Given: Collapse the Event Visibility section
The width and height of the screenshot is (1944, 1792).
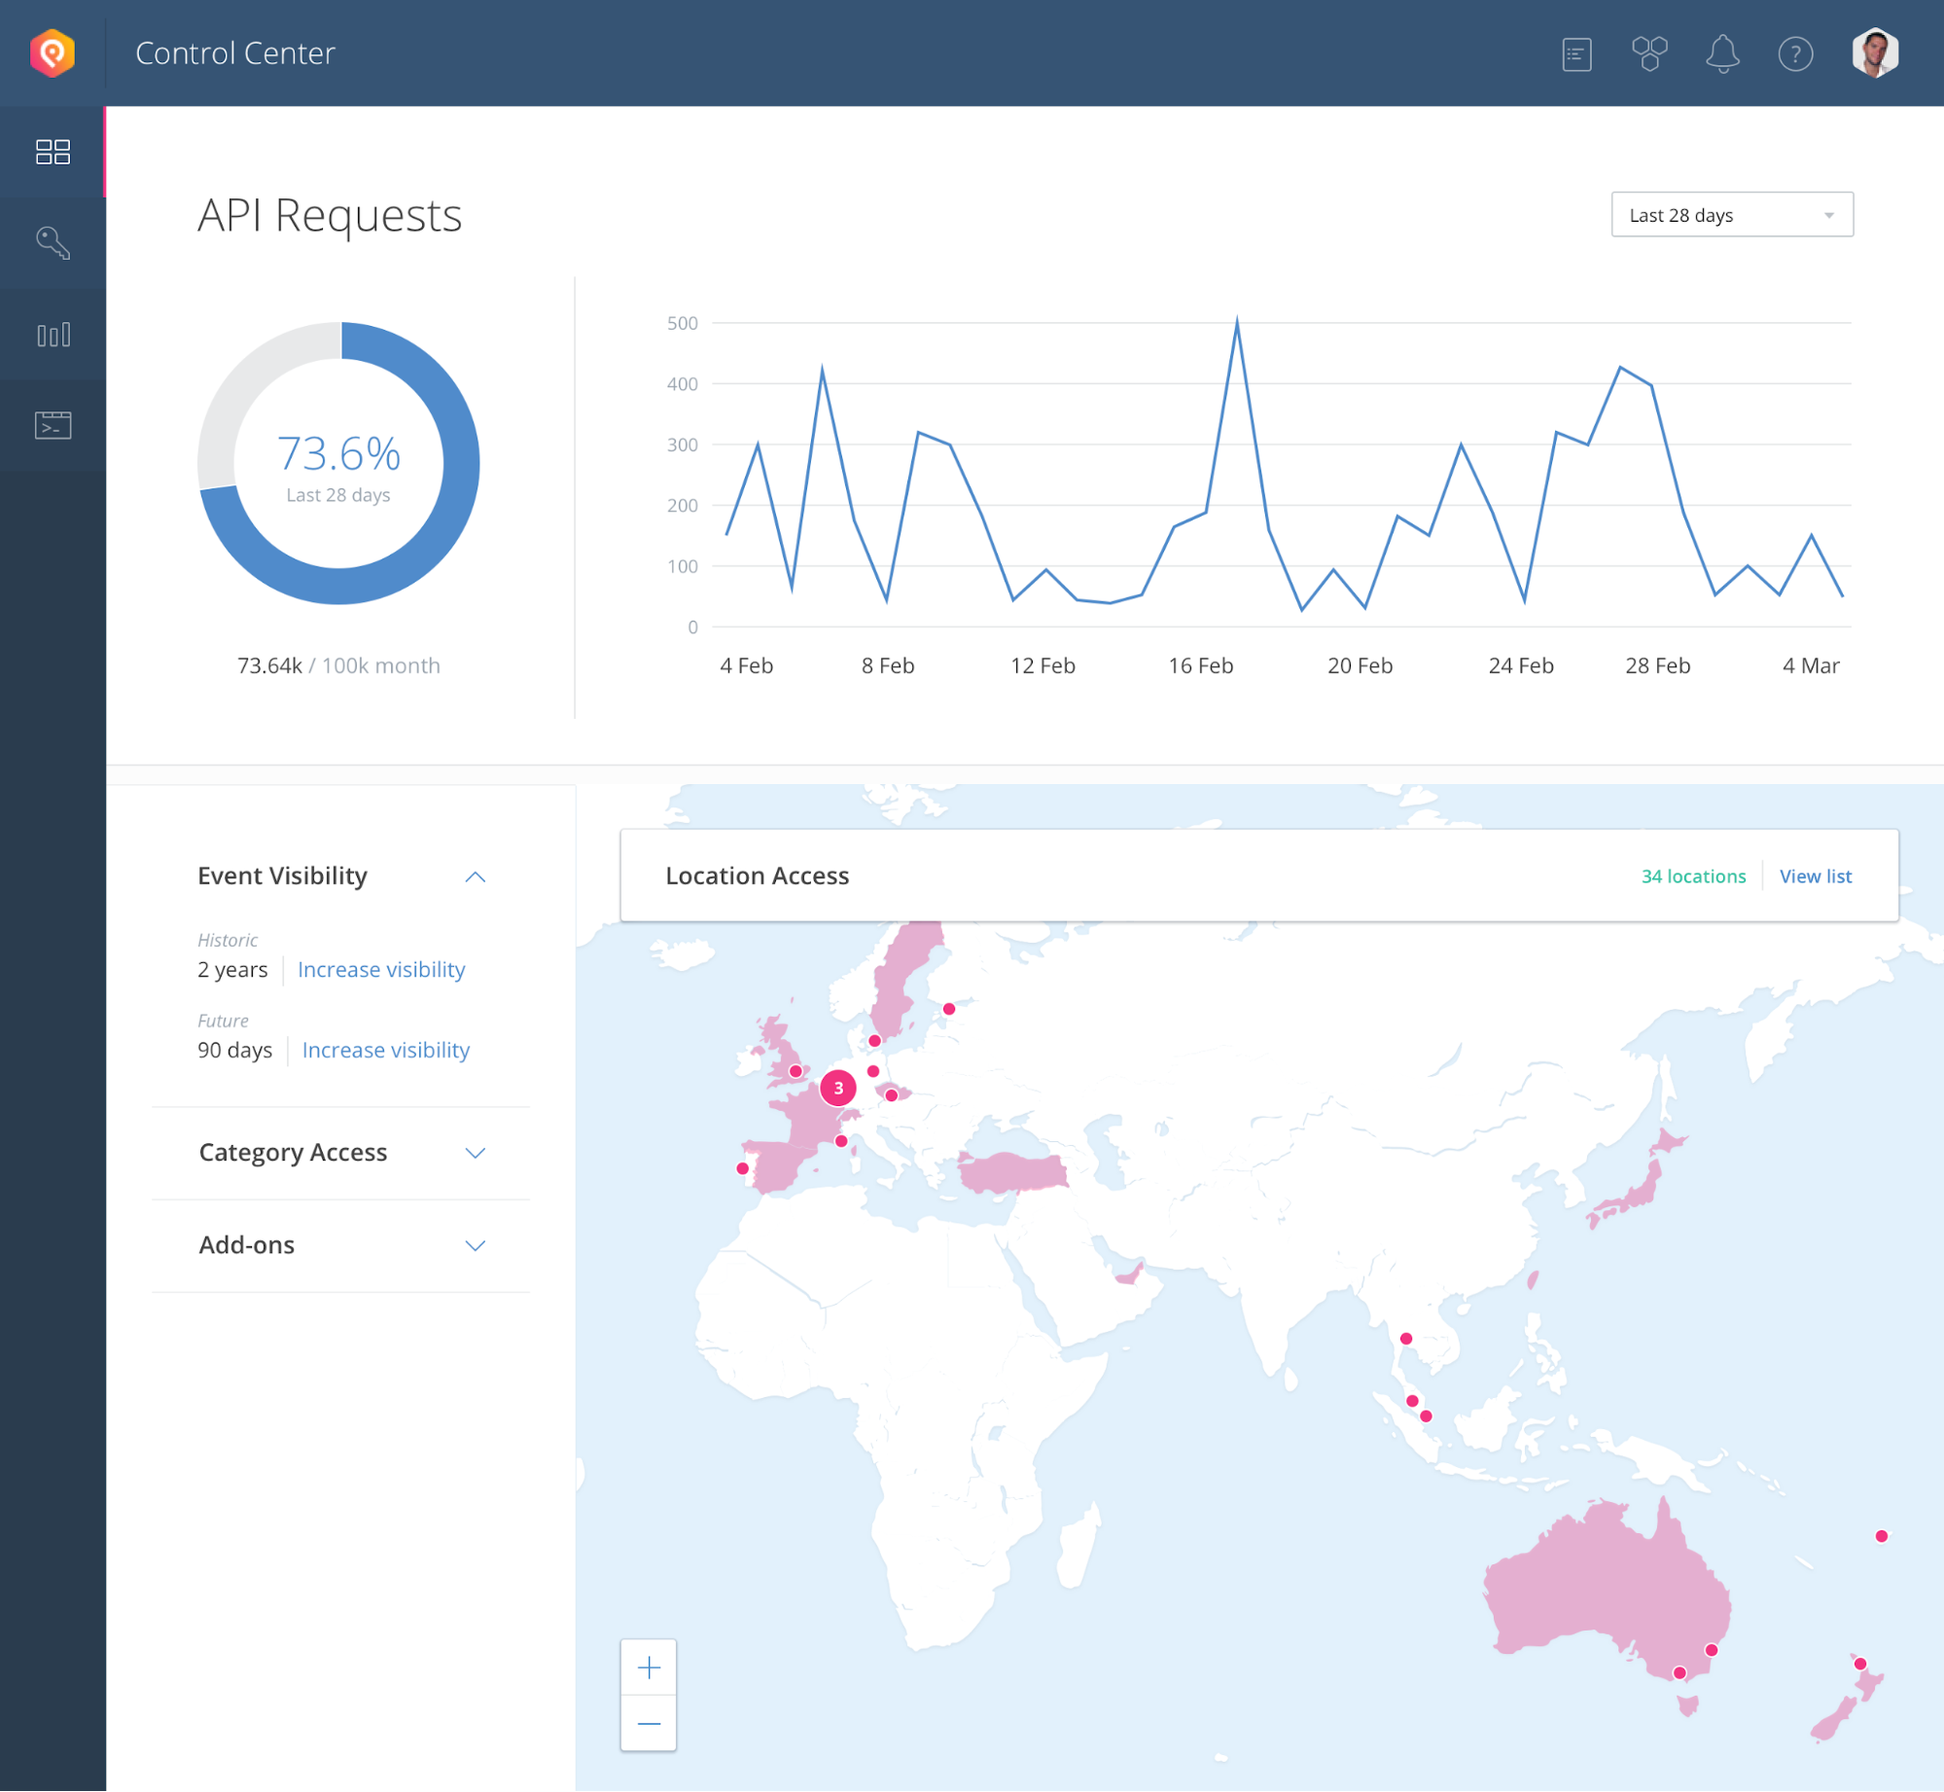Looking at the screenshot, I should [475, 877].
